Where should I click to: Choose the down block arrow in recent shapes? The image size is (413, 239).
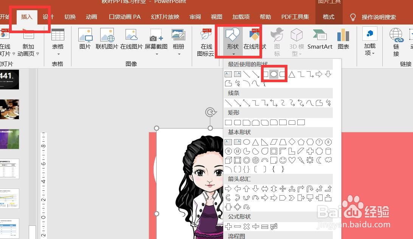pos(328,74)
